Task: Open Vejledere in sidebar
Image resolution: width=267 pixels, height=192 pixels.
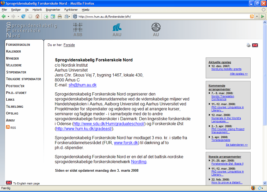Action: click(14, 65)
